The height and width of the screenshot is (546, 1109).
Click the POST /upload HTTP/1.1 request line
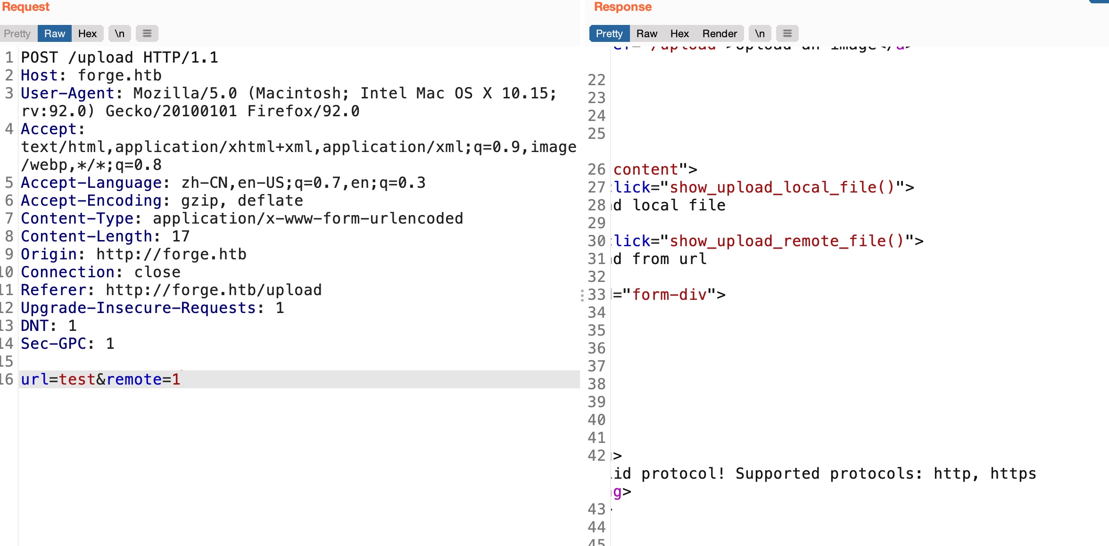[119, 57]
